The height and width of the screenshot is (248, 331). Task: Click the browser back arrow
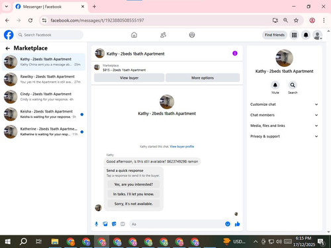pos(7,21)
